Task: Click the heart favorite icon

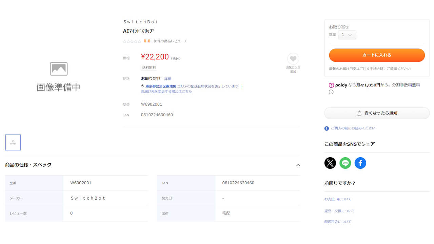Action: [x=293, y=59]
